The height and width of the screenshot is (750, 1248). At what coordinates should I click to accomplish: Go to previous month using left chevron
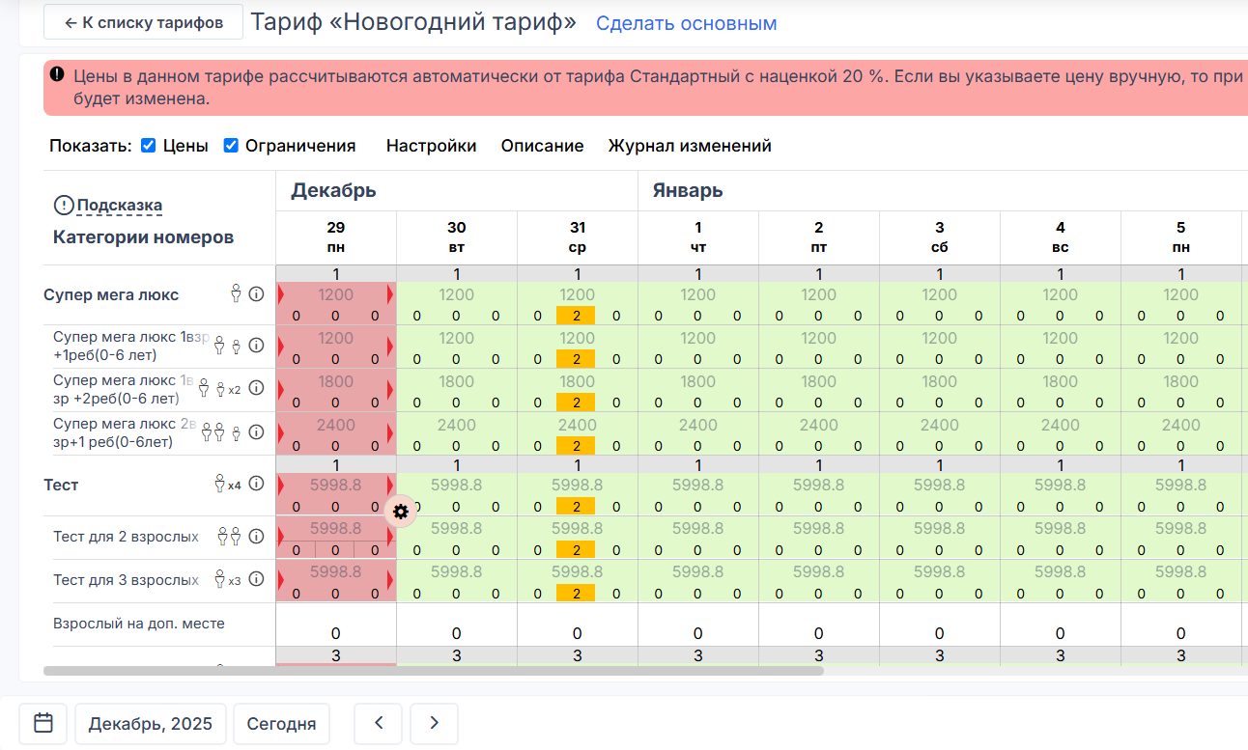click(378, 723)
